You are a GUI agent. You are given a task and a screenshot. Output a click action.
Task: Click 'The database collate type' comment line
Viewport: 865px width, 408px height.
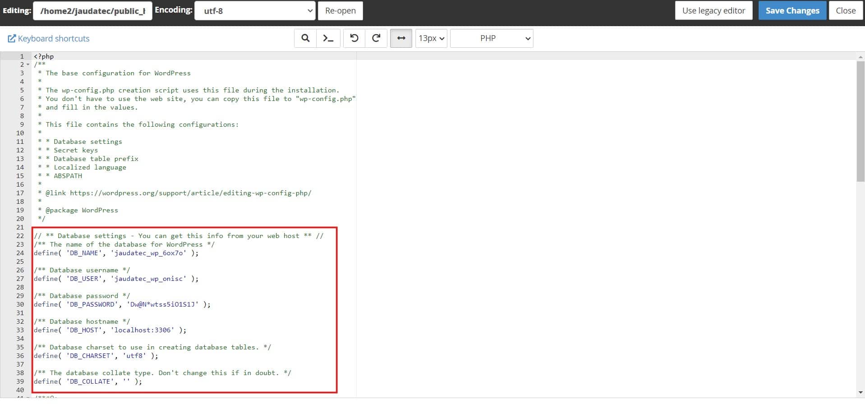click(162, 373)
